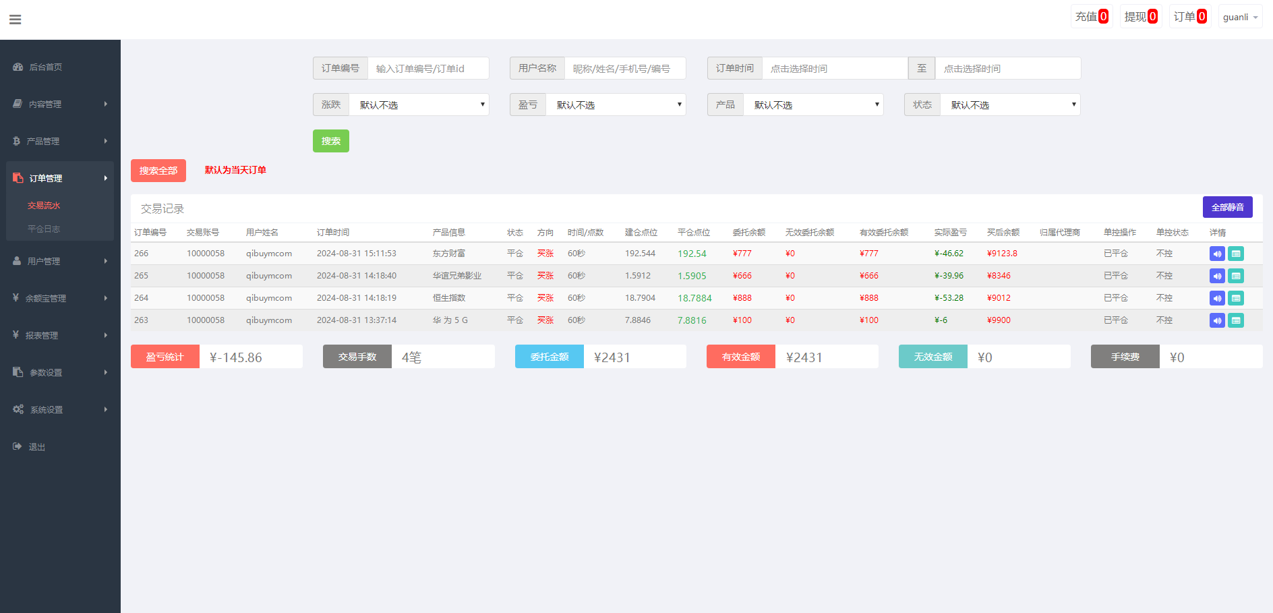
Task: Open details icon for order 263
Action: pos(1235,320)
